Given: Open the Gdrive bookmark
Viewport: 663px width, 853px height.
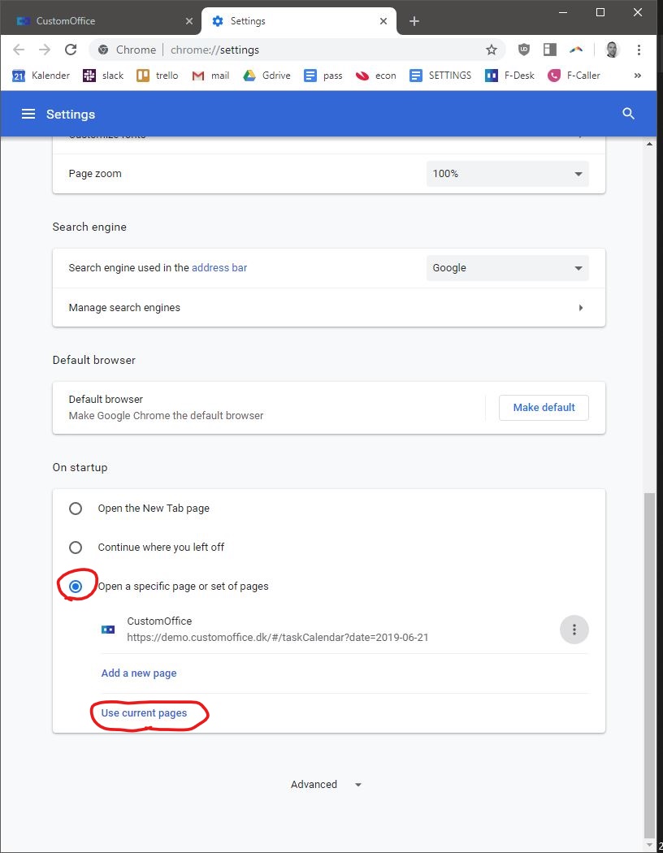Looking at the screenshot, I should tap(266, 76).
